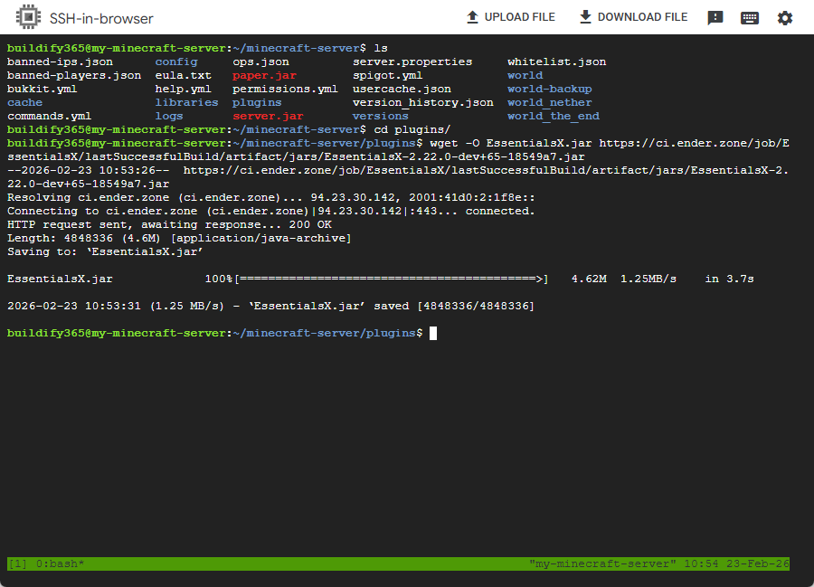Click the tmux session indicator [1]

pos(18,563)
